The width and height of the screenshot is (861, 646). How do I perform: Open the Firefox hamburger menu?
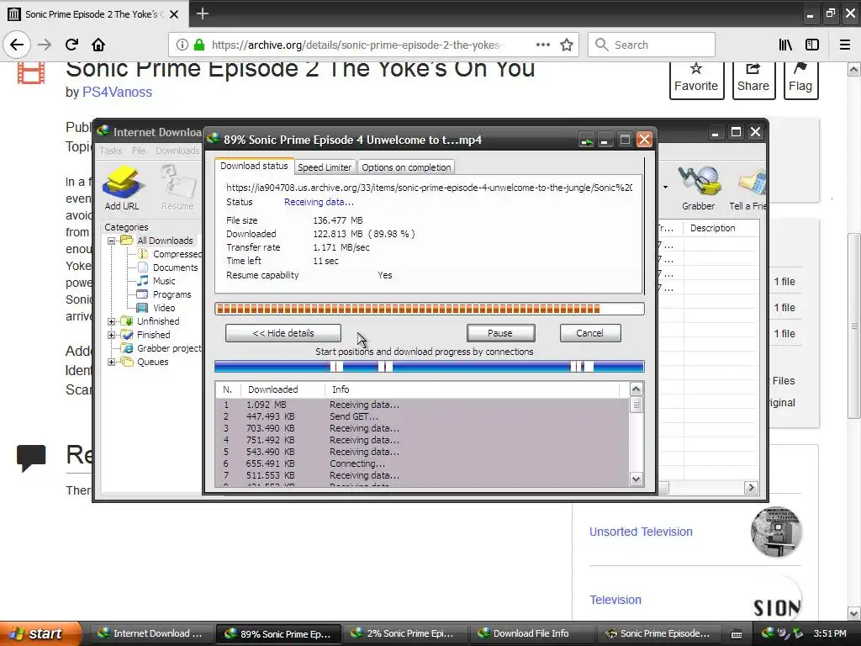point(845,45)
